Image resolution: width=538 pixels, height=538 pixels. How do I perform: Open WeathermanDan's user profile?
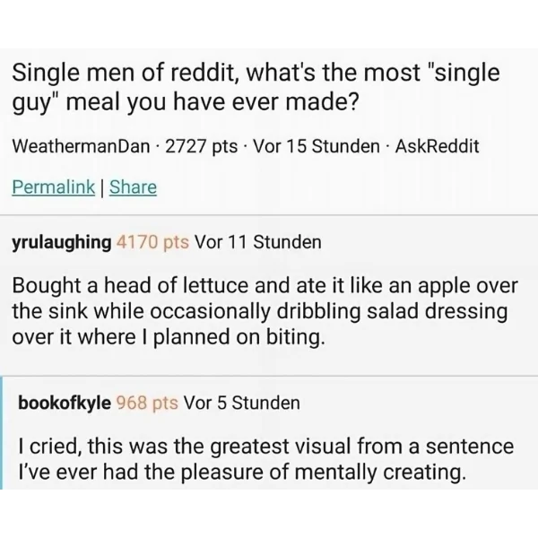[x=81, y=146]
